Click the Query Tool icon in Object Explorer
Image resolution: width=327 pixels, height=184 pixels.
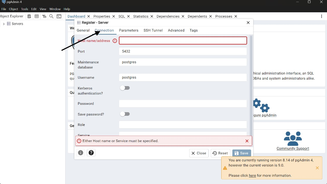pos(29,16)
